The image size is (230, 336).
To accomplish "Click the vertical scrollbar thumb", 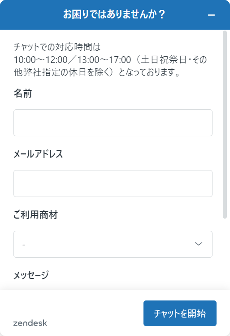I will coord(225,124).
